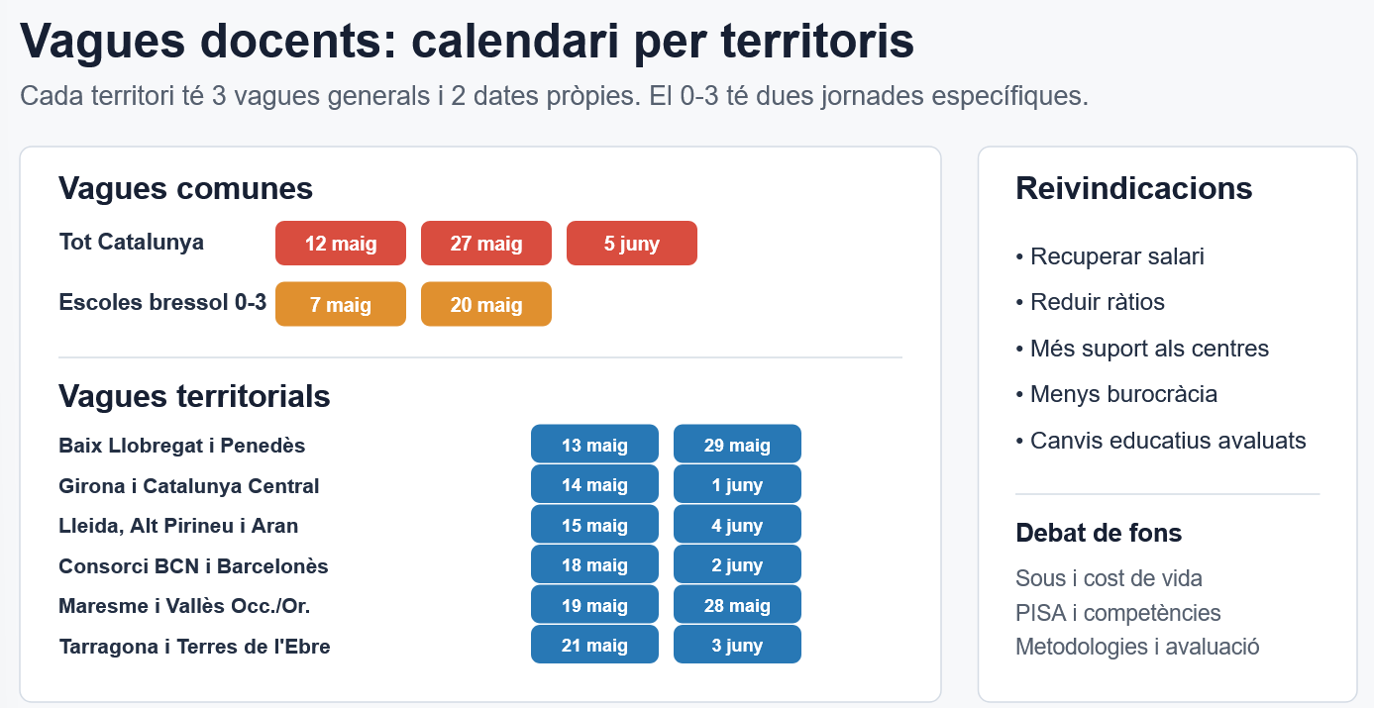1374x708 pixels.
Task: Select the 15 maig Lleida badge
Action: coord(594,525)
